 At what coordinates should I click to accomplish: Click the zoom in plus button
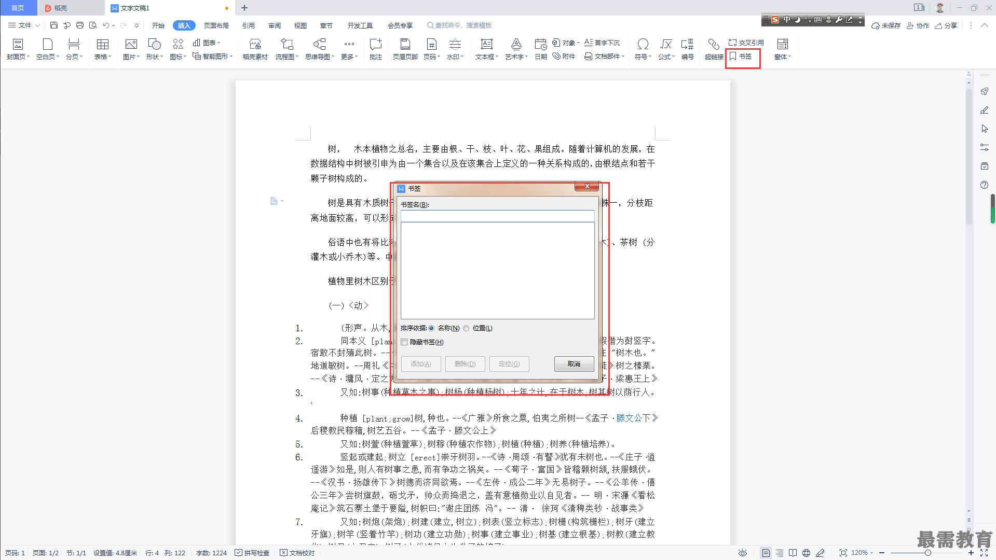coord(971,553)
